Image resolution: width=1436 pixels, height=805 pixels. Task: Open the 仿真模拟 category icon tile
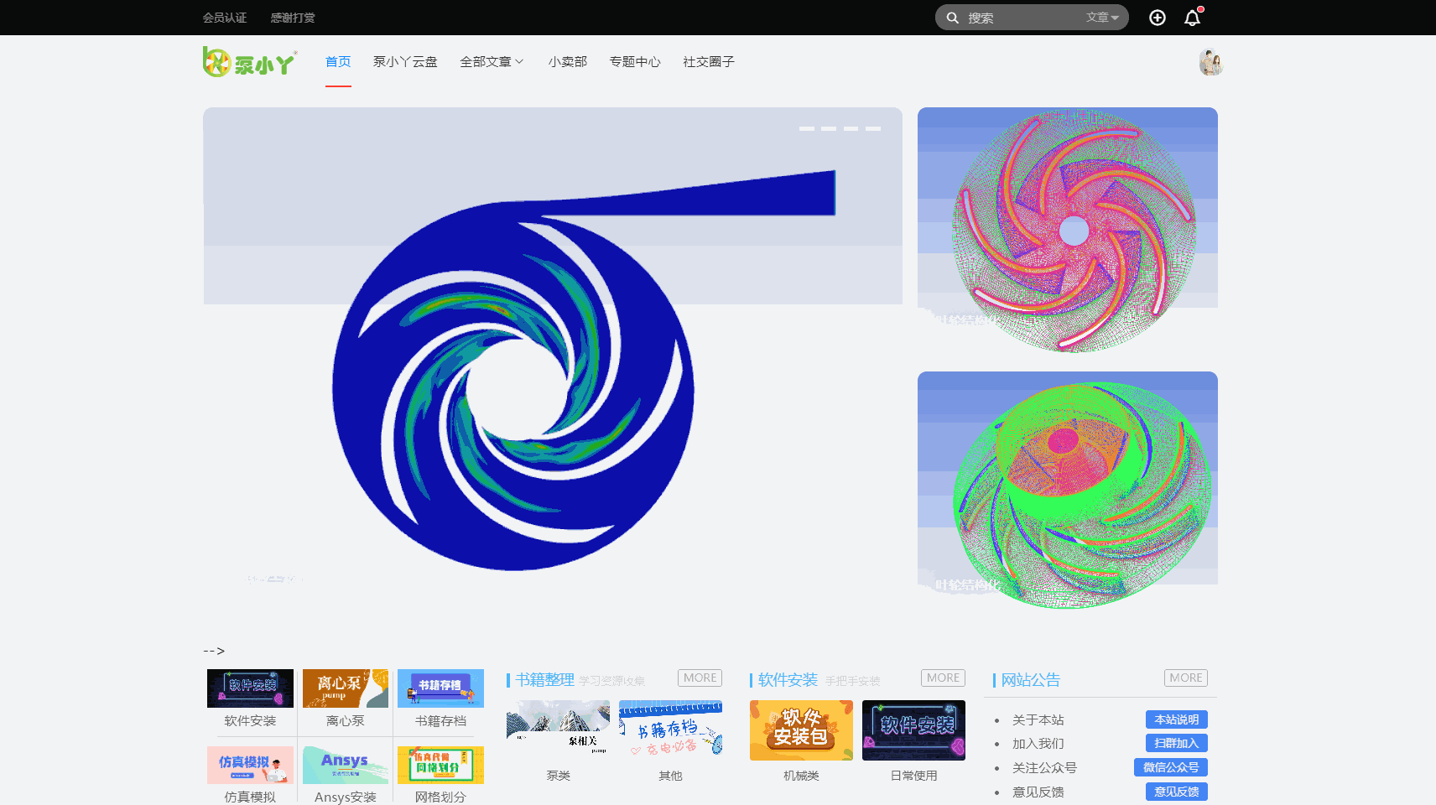(250, 765)
